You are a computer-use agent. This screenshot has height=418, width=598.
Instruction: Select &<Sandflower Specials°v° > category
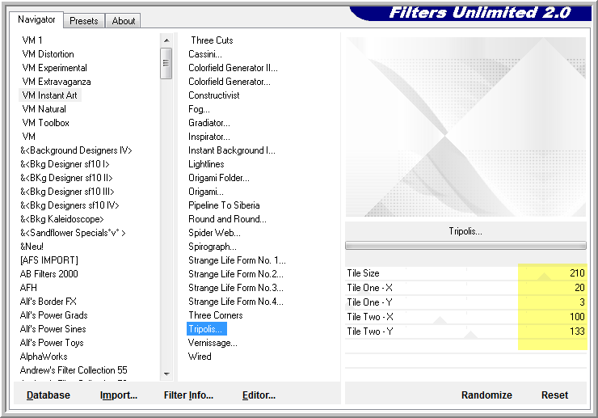73,233
